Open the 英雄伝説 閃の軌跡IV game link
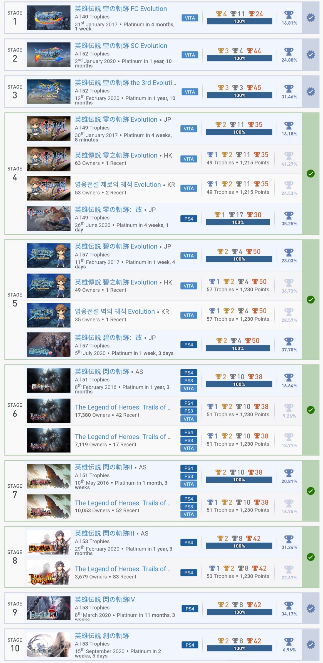 (105, 599)
